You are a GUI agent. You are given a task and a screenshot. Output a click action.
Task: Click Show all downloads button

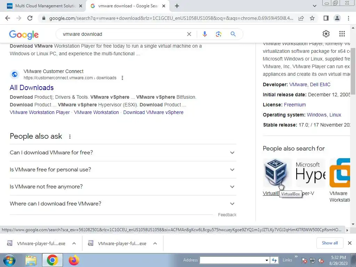click(x=330, y=243)
